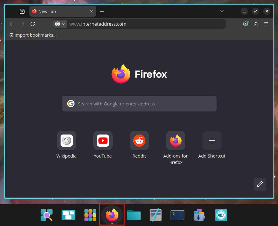Launch the terminal from the dock
278x226 pixels.
coord(177,215)
